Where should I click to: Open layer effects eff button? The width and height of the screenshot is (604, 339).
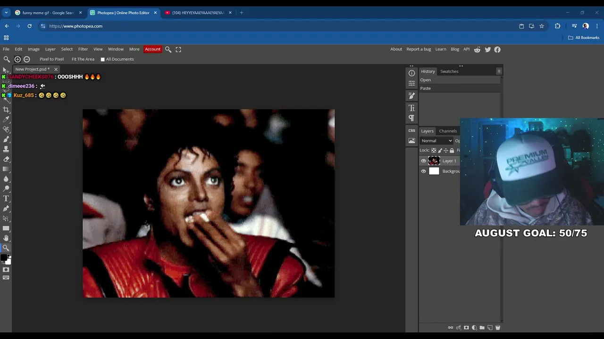click(458, 328)
